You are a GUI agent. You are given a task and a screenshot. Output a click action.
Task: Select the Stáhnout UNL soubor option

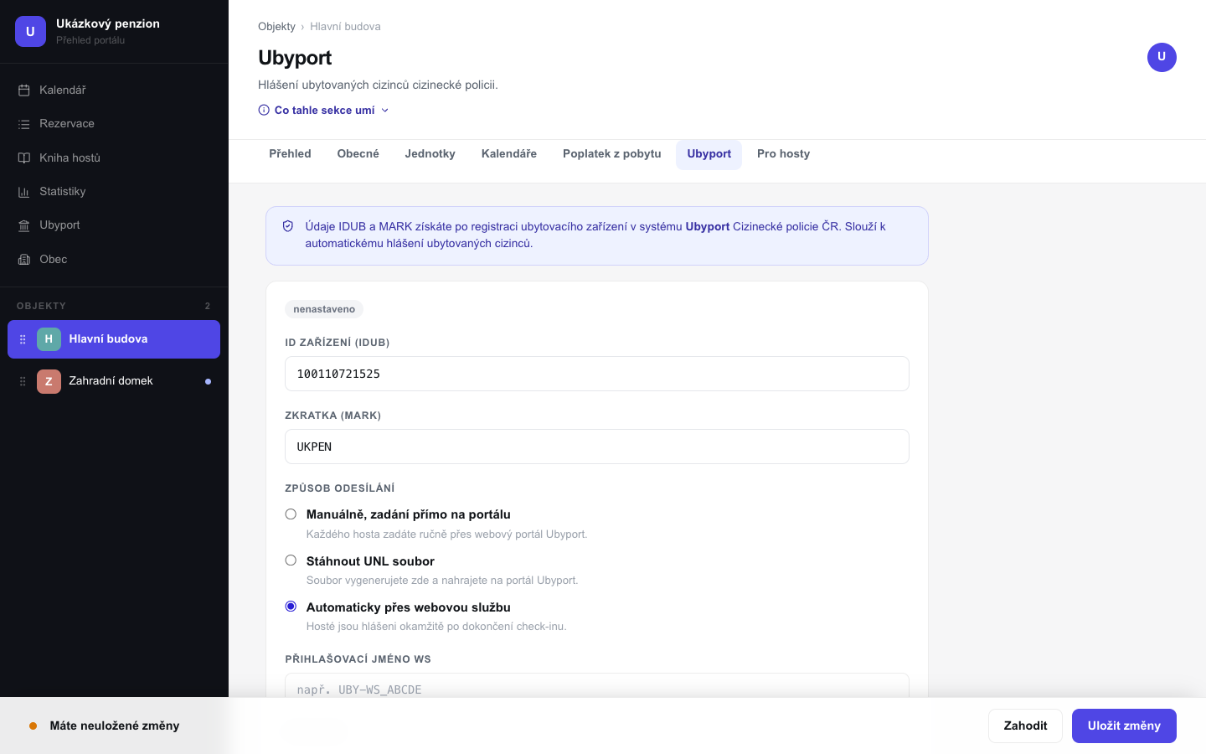(x=291, y=560)
